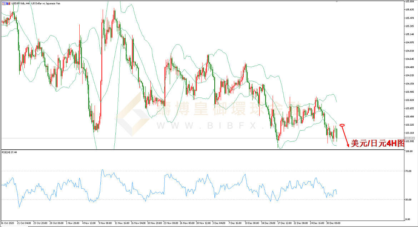Toggle the One Click Trading panel icon
The image size is (418, 227).
(4, 4)
